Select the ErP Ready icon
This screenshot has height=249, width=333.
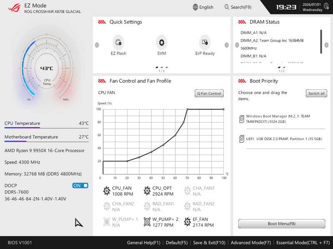(x=205, y=42)
